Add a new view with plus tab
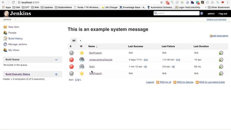This screenshot has width=231, height=130. pyautogui.click(x=80, y=41)
